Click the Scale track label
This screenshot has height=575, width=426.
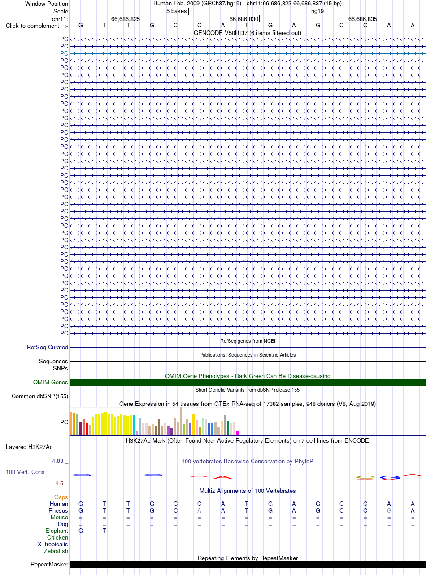point(61,11)
